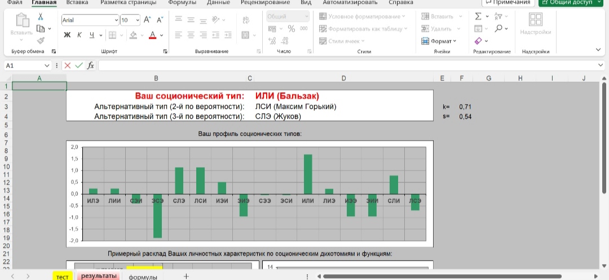Click the green check enter formula icon

pos(79,65)
